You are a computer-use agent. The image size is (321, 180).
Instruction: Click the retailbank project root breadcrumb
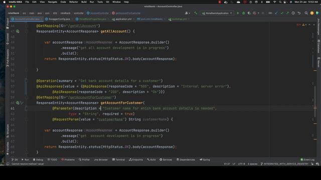pos(14,13)
